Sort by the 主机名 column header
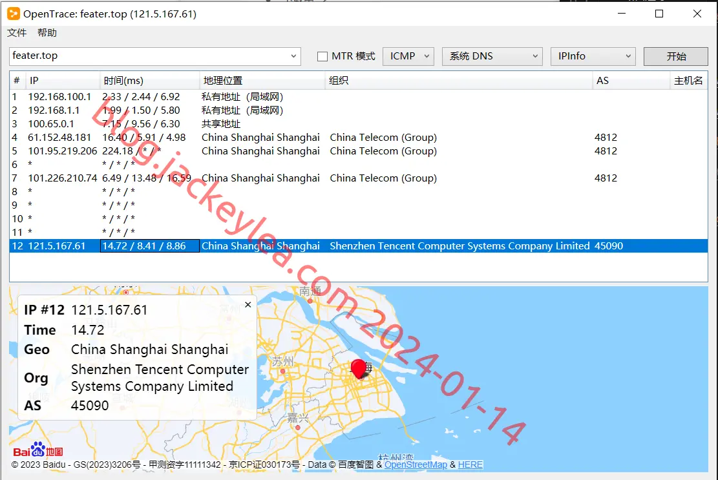 pyautogui.click(x=688, y=81)
